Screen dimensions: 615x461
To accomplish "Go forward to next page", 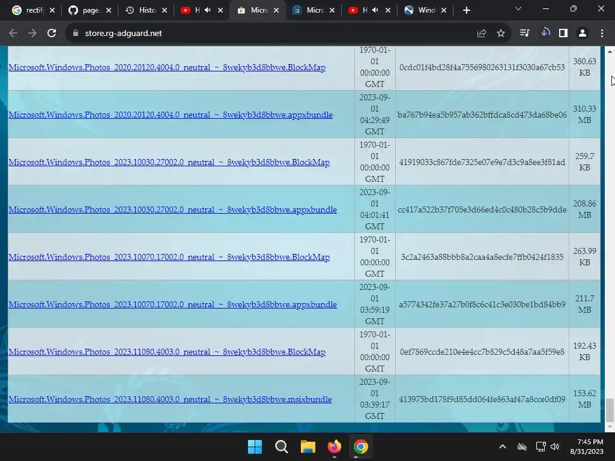I will click(x=32, y=34).
